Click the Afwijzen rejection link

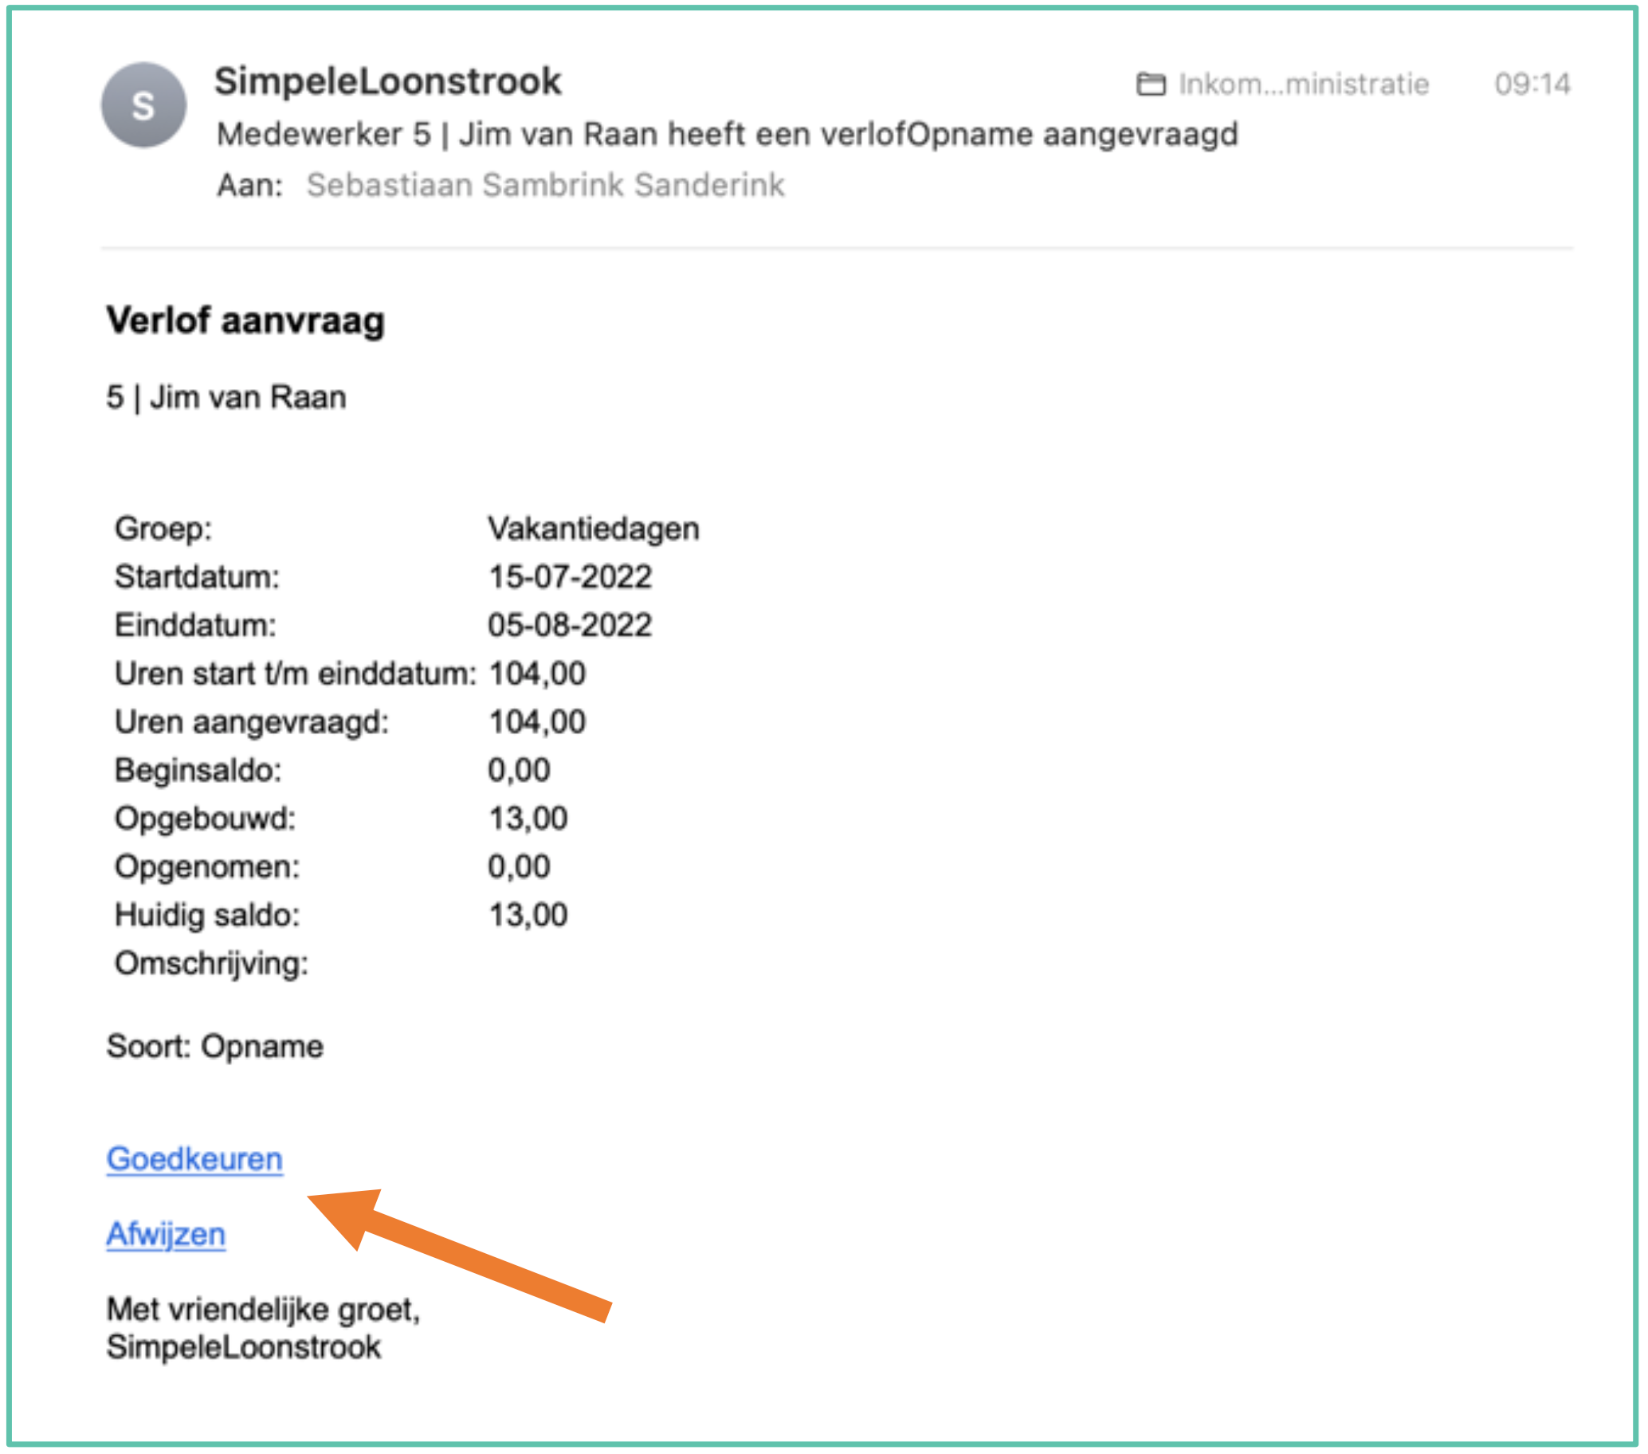coord(165,1235)
